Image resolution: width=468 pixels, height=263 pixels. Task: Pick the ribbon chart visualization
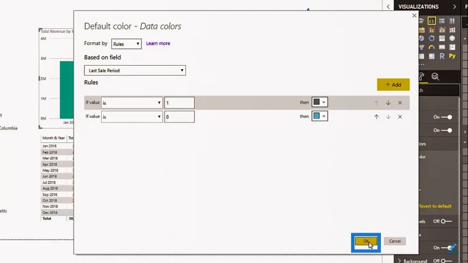click(x=452, y=30)
